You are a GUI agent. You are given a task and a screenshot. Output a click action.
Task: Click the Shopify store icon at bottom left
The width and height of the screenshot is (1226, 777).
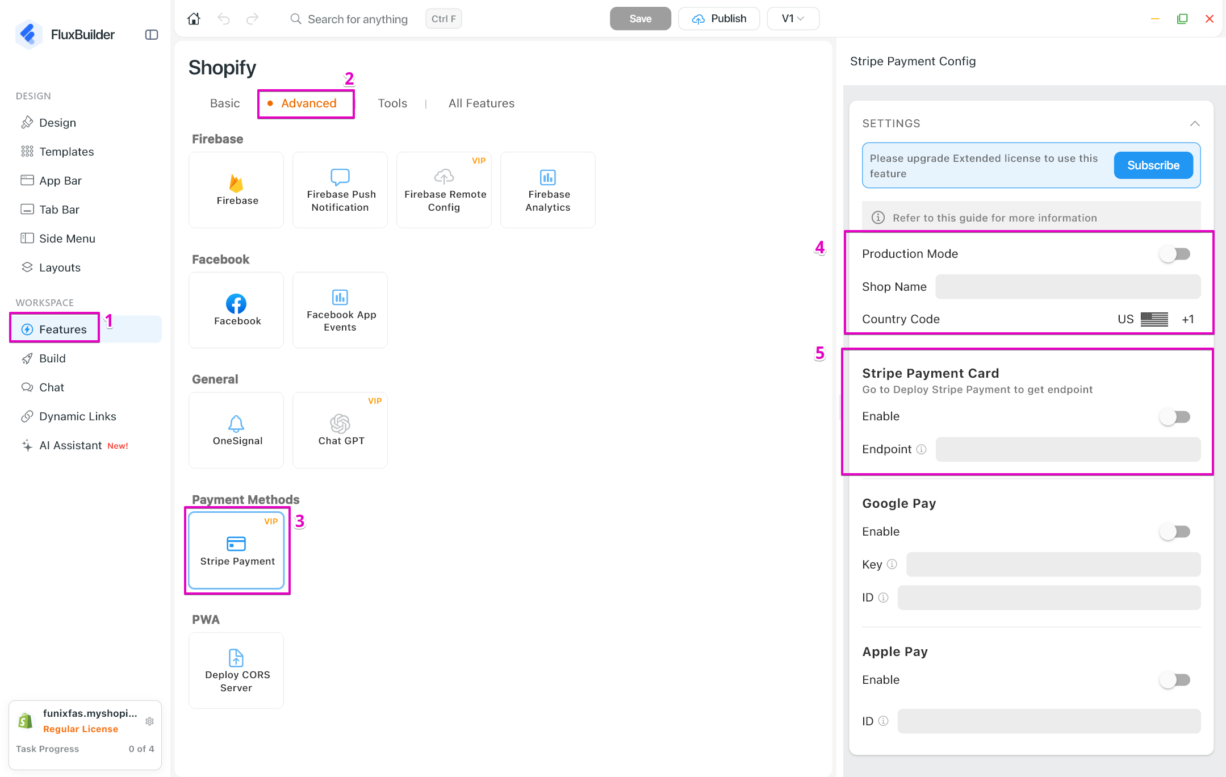tap(26, 721)
